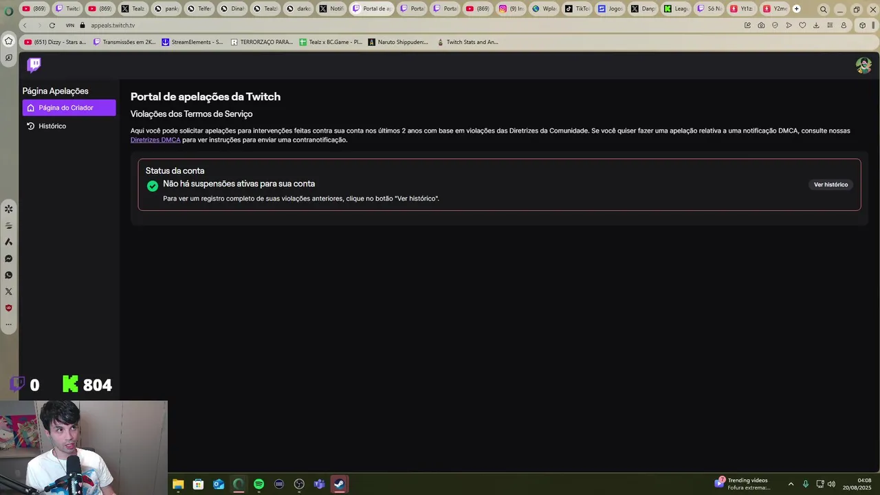Screen dimensions: 880x495
Task: Switch to the Jogos browser tab
Action: coord(609,9)
